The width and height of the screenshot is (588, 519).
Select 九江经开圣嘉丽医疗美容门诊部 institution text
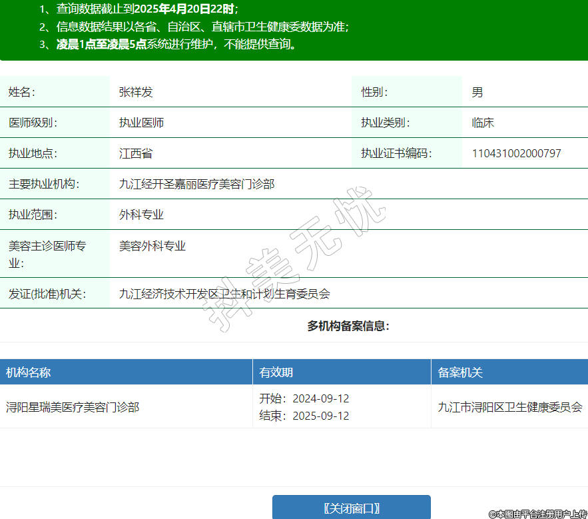[196, 185]
